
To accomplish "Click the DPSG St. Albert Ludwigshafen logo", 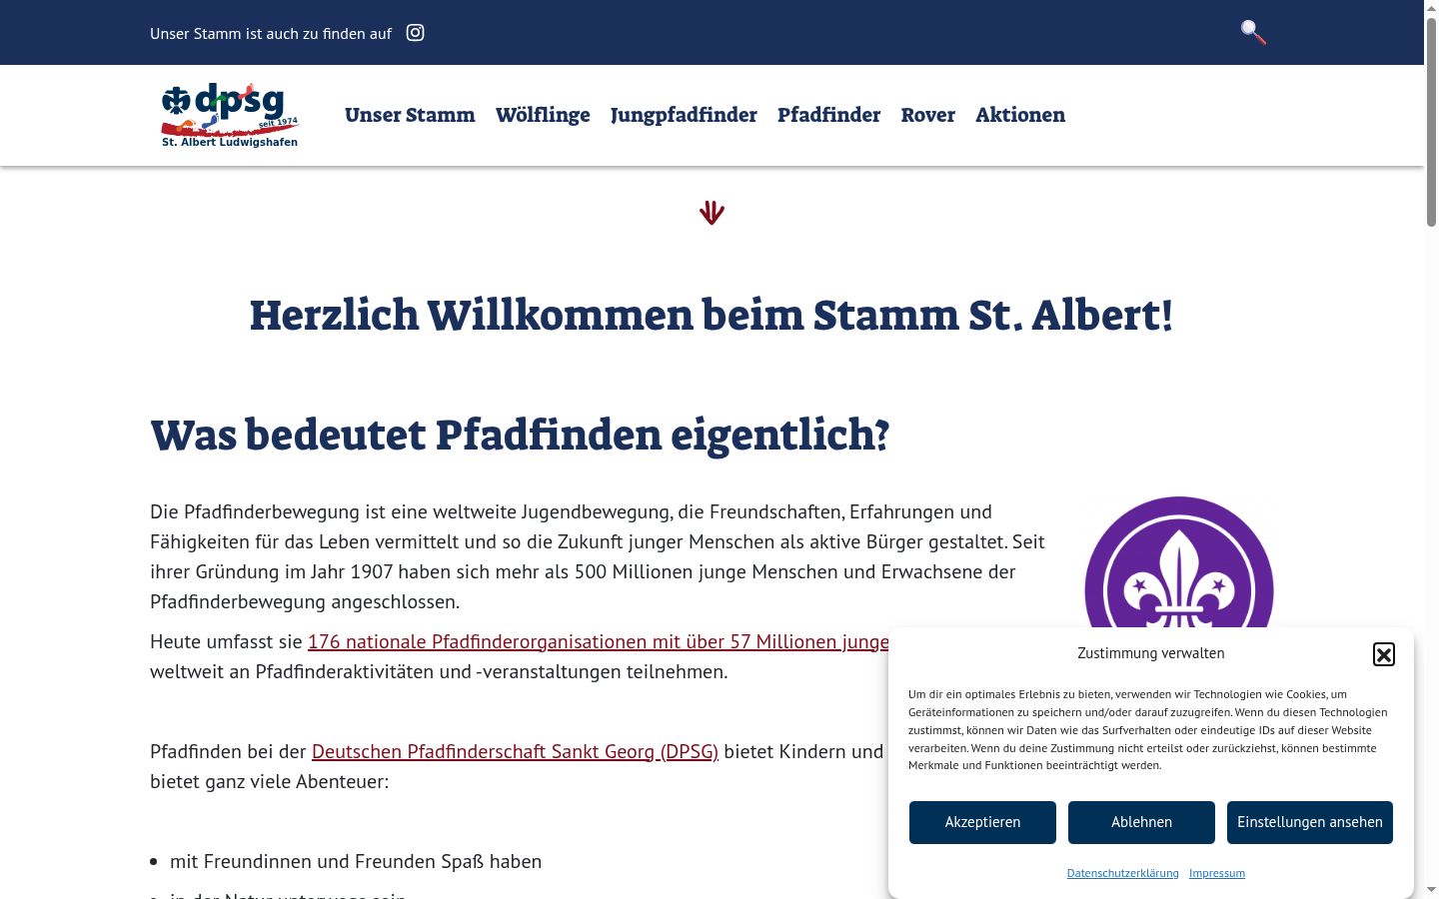I will pyautogui.click(x=230, y=115).
